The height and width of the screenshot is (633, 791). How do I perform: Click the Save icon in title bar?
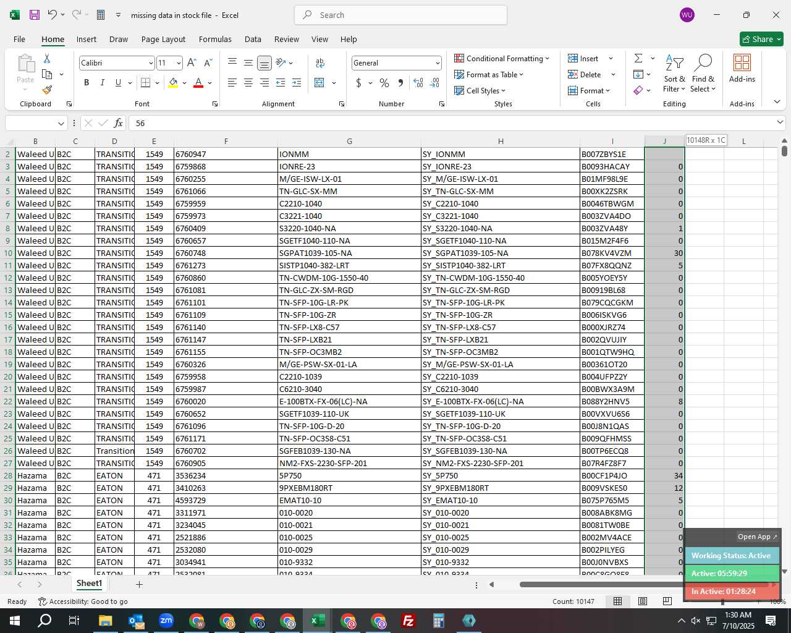coord(35,15)
